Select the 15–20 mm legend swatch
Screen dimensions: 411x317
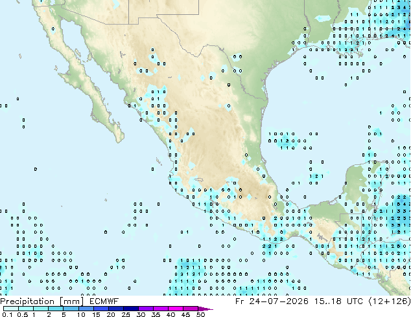101,309
